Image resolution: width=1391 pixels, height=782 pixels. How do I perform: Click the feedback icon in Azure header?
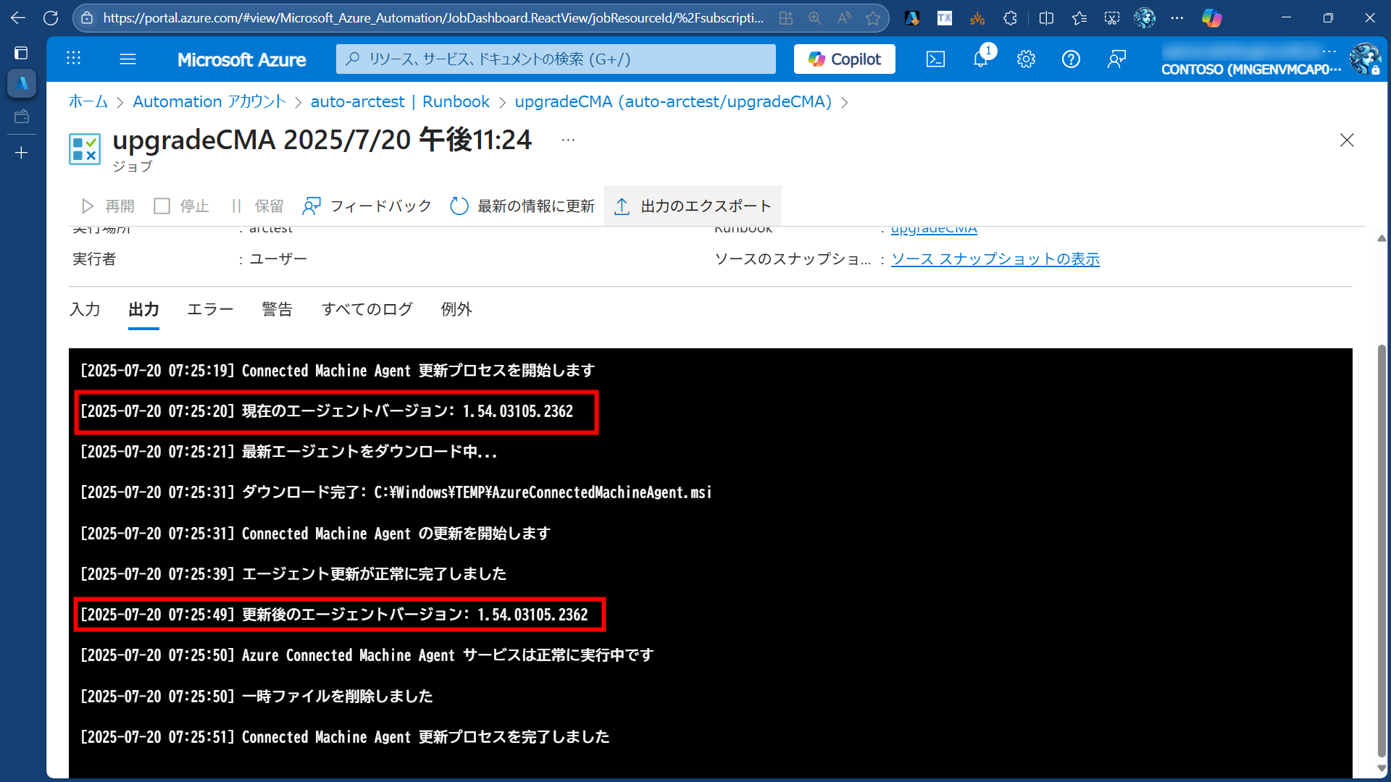coord(1116,59)
